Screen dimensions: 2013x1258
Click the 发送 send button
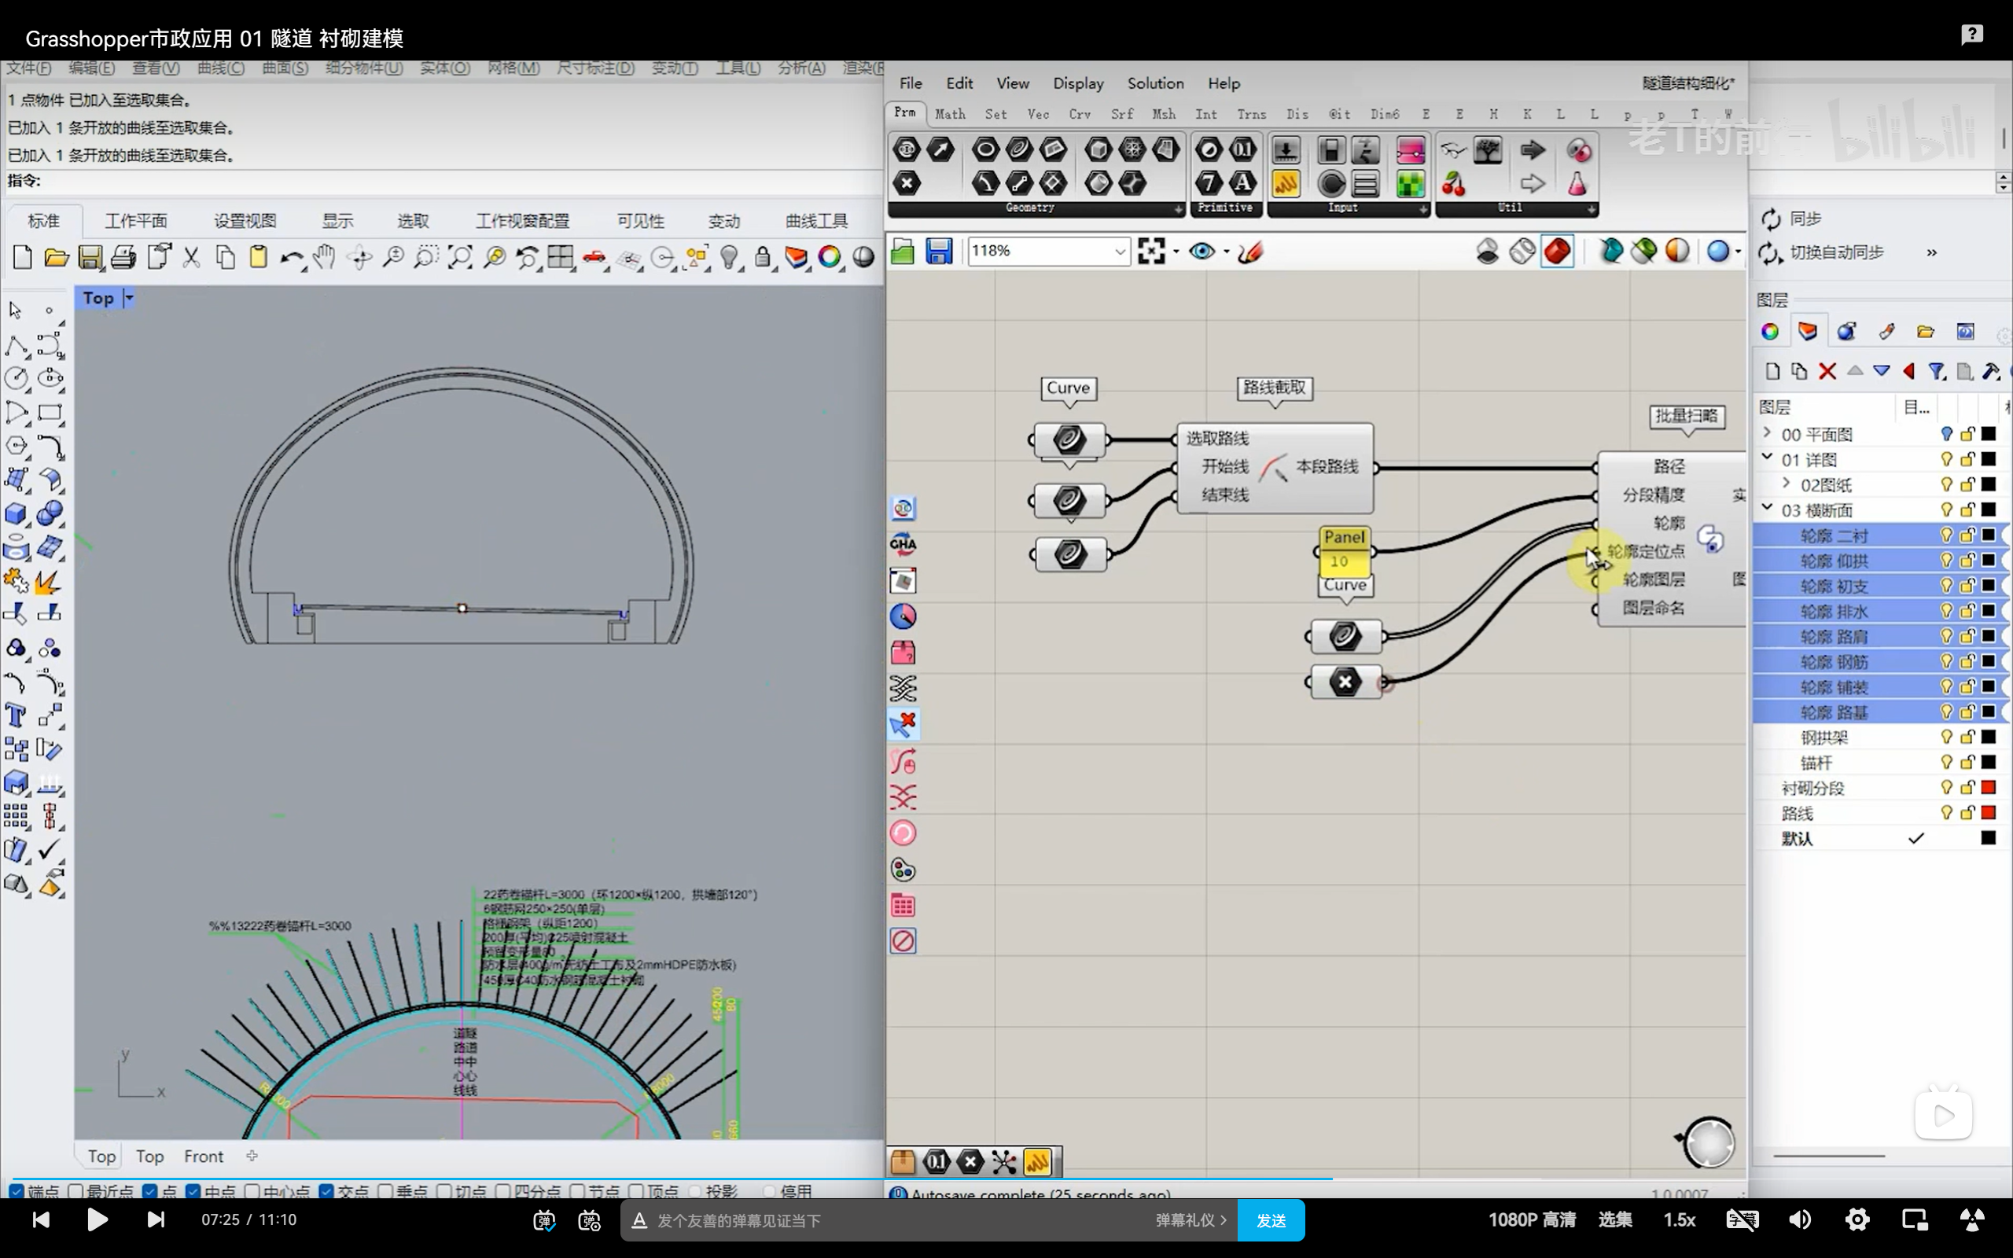pos(1270,1219)
